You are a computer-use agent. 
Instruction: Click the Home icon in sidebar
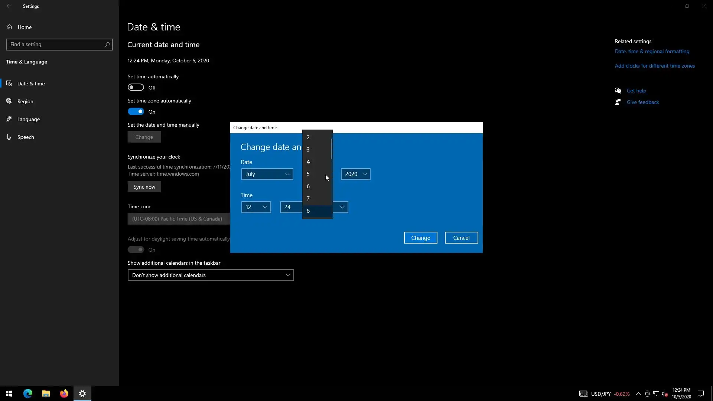(9, 27)
